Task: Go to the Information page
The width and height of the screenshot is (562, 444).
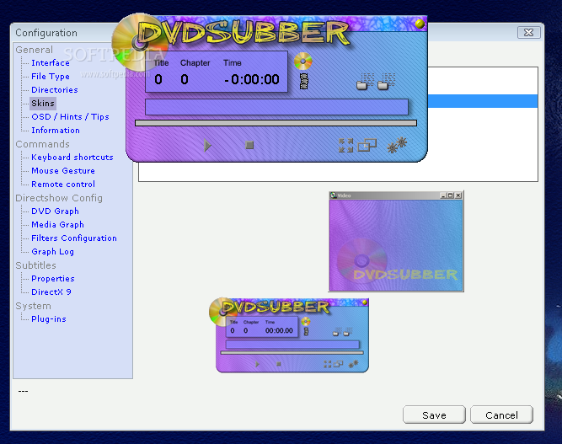Action: coord(56,130)
